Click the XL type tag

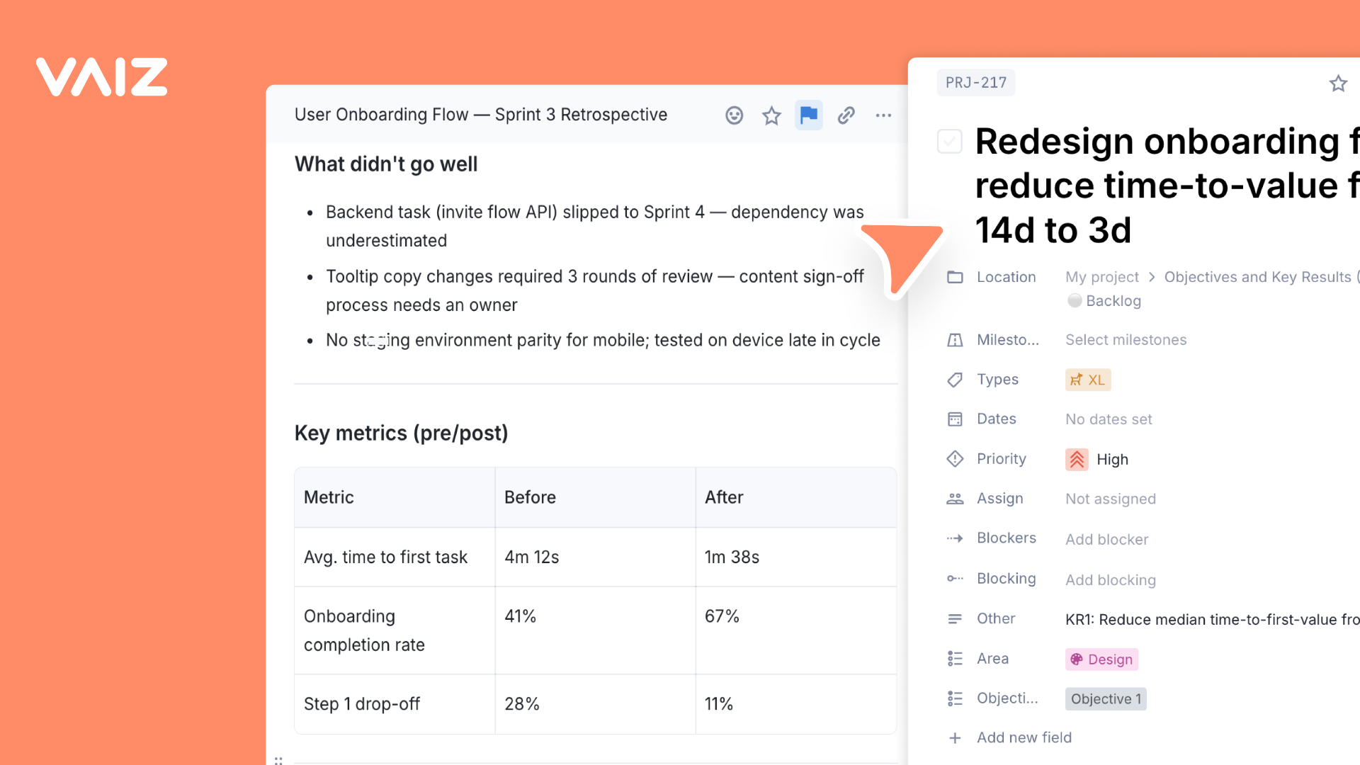[x=1087, y=380]
